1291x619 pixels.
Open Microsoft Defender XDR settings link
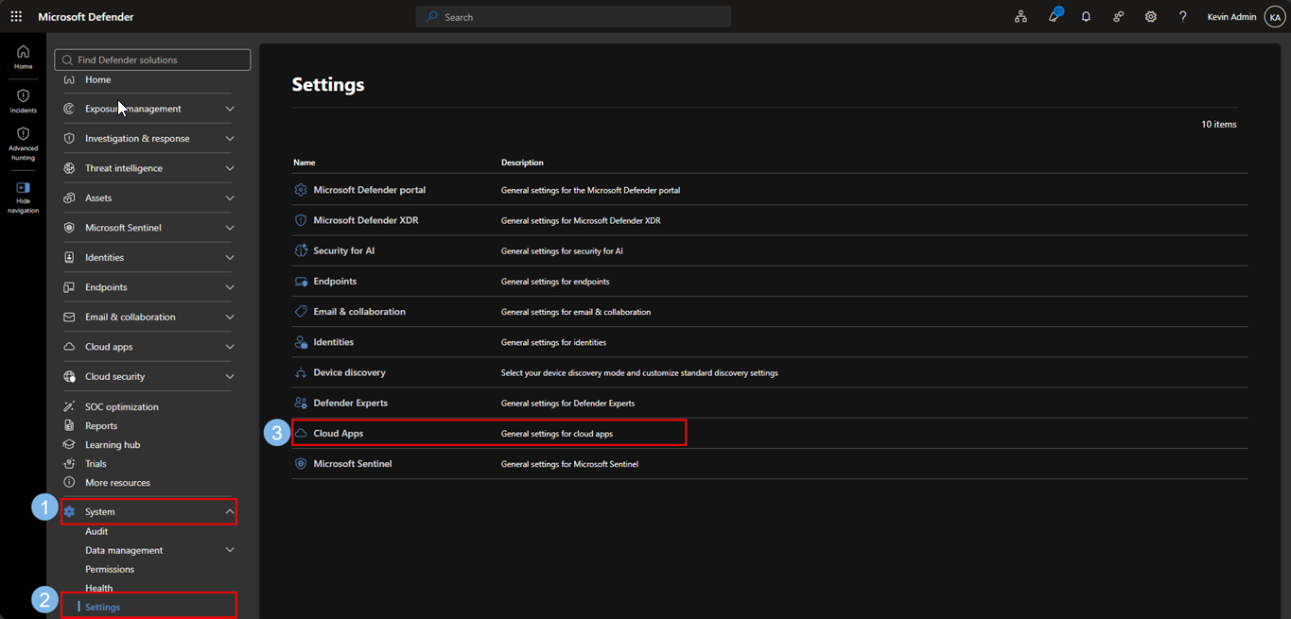click(x=366, y=220)
